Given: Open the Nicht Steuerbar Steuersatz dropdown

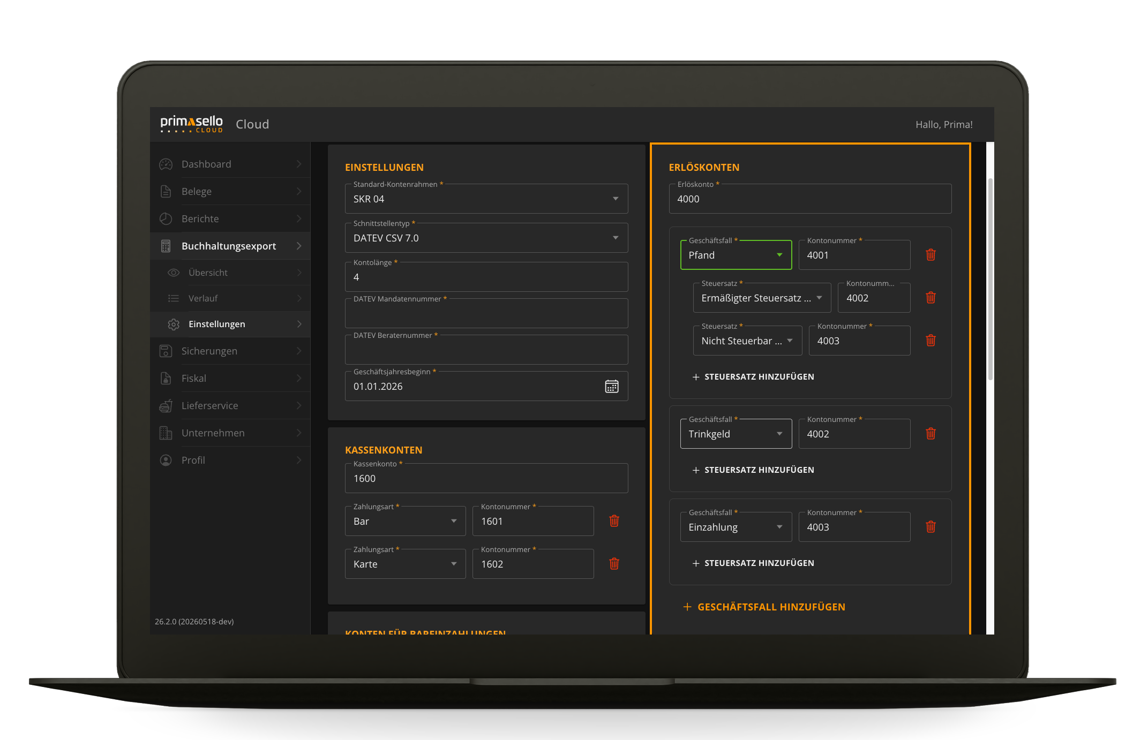Looking at the screenshot, I should (748, 341).
